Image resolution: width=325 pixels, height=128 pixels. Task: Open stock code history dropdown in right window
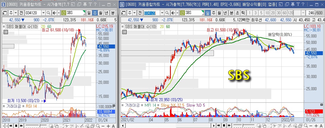click(x=162, y=13)
